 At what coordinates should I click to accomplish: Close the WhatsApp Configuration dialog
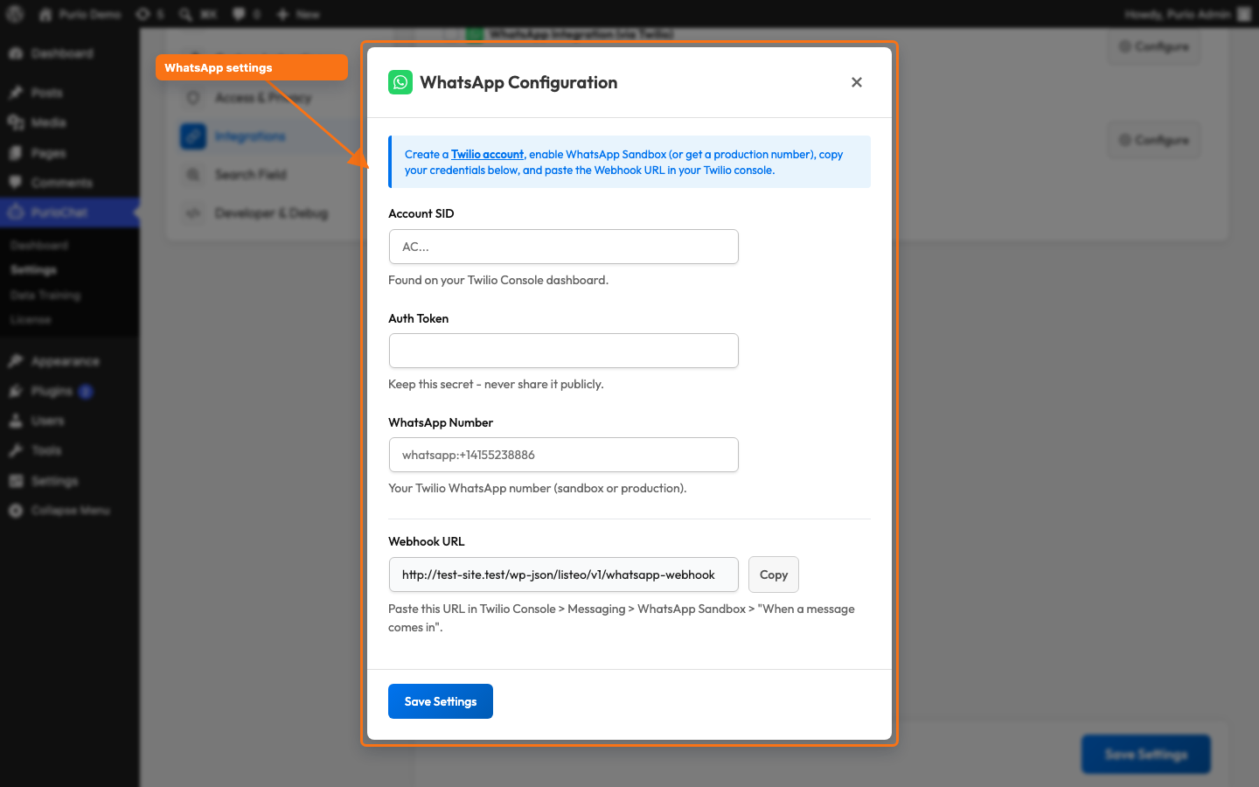[857, 82]
